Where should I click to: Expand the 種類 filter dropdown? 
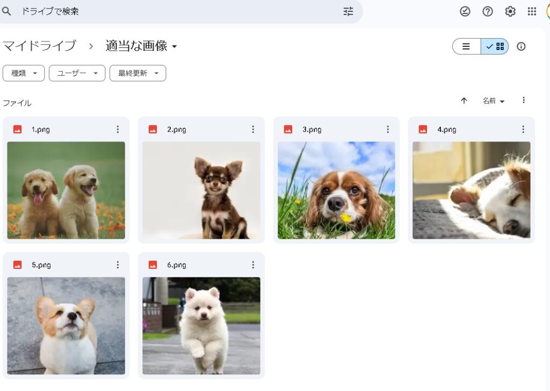24,73
